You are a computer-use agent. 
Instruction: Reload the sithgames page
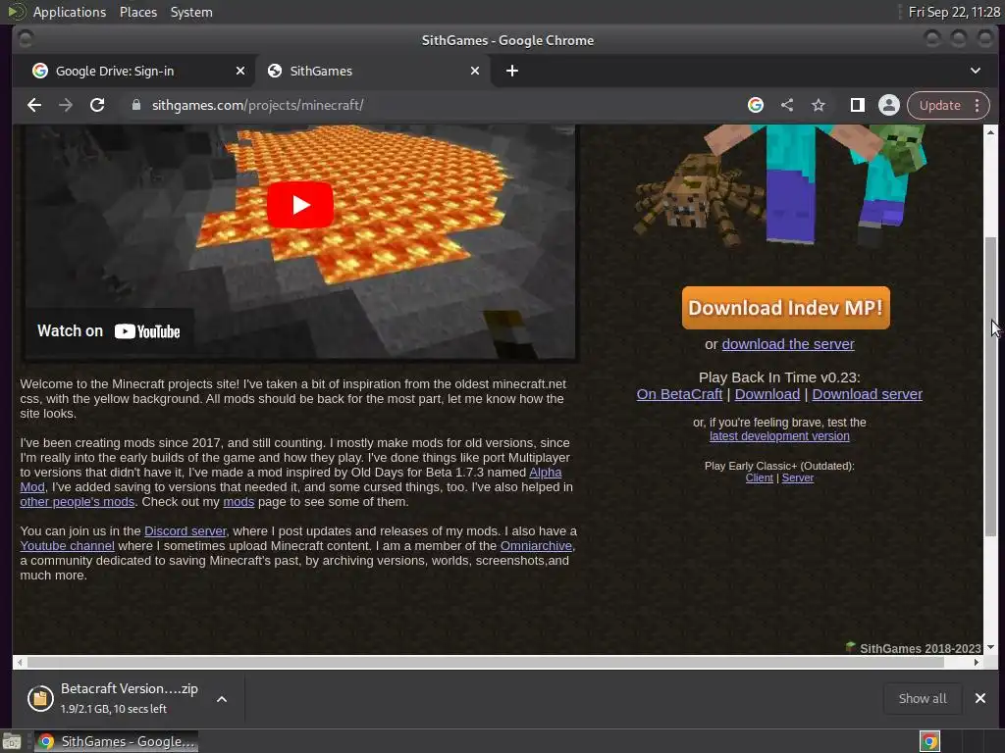pos(97,105)
